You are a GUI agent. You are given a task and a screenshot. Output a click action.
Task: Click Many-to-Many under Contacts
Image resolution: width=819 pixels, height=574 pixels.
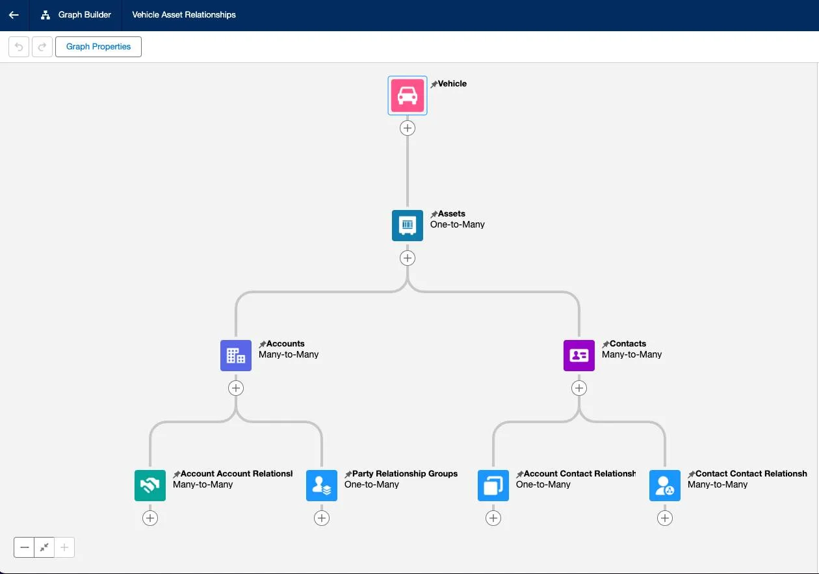[x=632, y=354]
